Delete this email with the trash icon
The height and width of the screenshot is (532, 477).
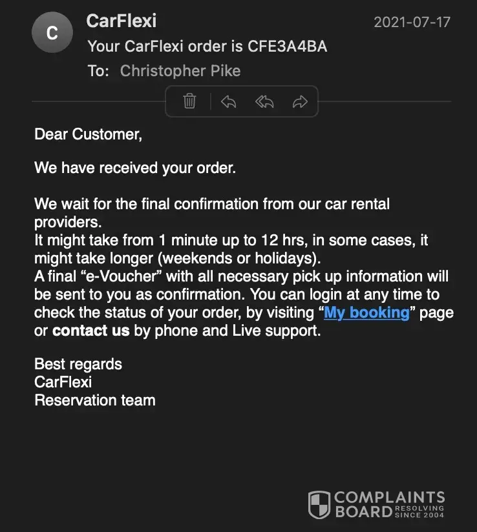pos(189,101)
